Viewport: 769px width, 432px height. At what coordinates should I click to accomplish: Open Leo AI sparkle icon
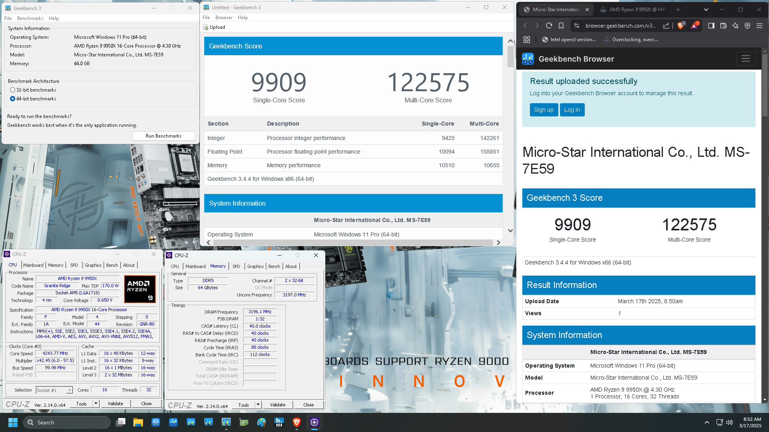(735, 26)
